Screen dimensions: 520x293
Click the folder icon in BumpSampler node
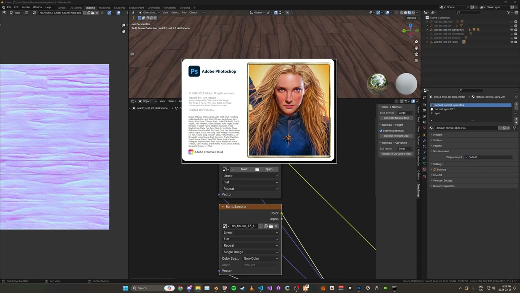coord(271,226)
